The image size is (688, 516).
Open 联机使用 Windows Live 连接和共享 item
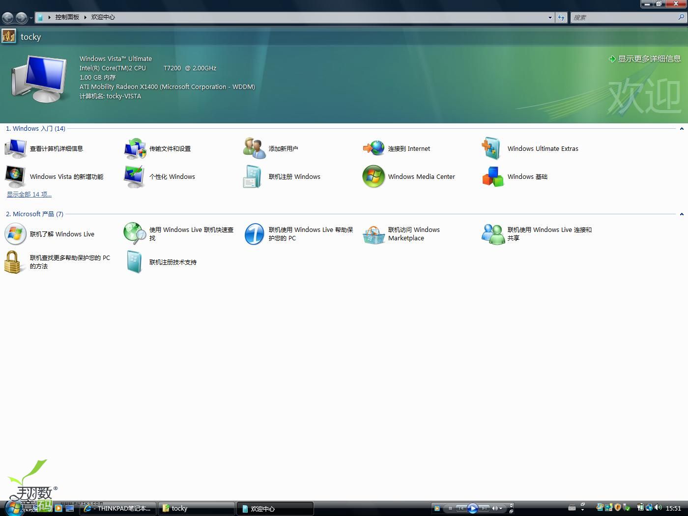tap(537, 234)
